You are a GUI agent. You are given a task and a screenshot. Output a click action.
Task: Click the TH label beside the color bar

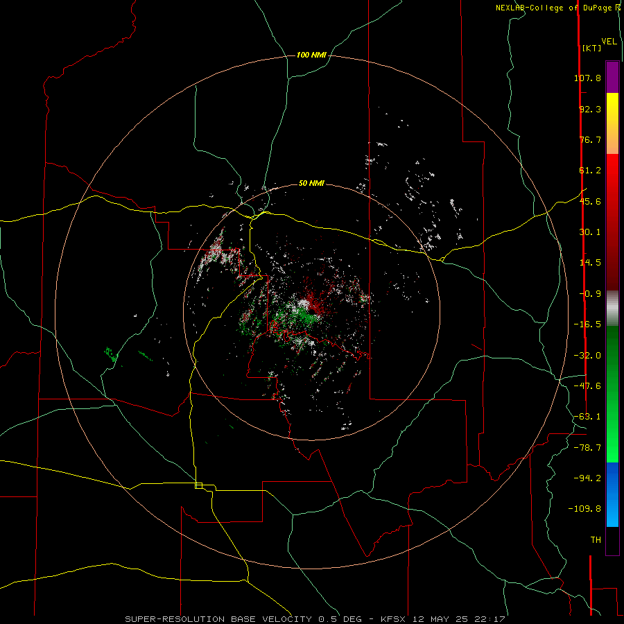pyautogui.click(x=596, y=540)
